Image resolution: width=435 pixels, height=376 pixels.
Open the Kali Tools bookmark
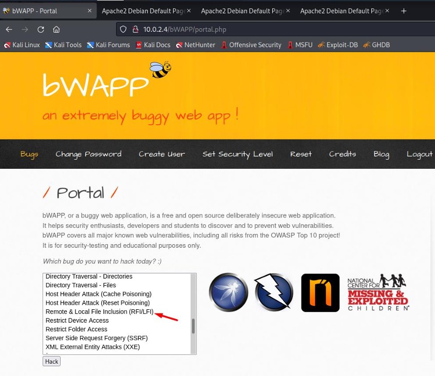pos(63,45)
